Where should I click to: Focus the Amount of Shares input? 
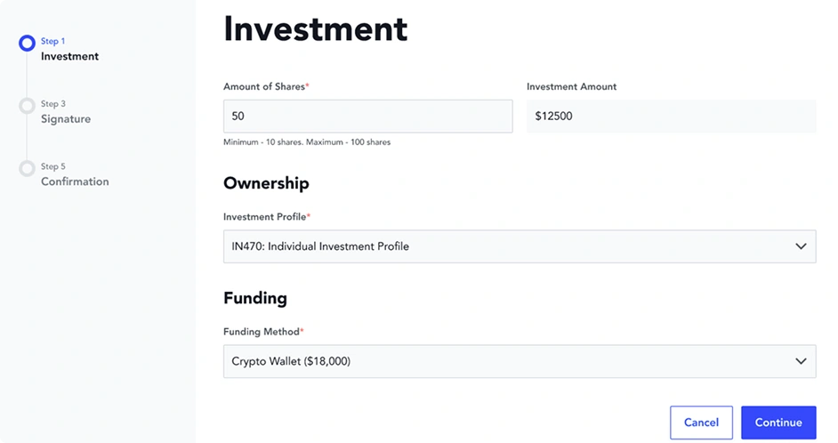pos(367,116)
